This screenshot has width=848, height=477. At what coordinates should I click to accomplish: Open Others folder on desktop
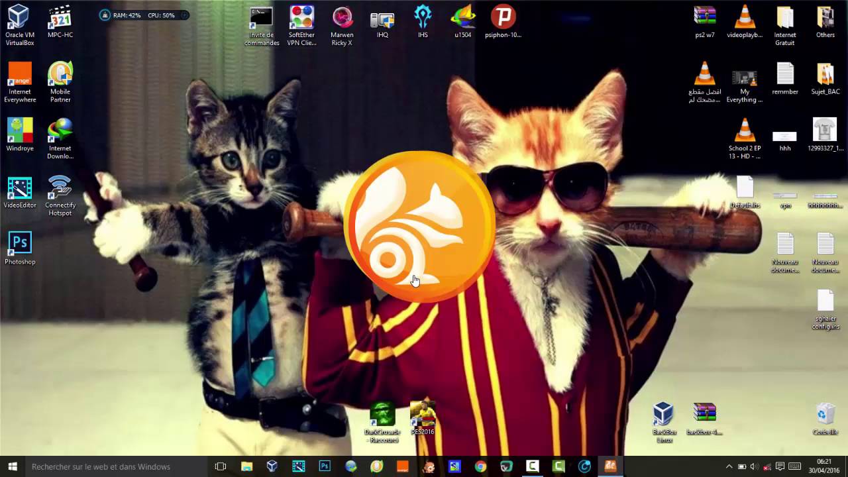pyautogui.click(x=825, y=23)
